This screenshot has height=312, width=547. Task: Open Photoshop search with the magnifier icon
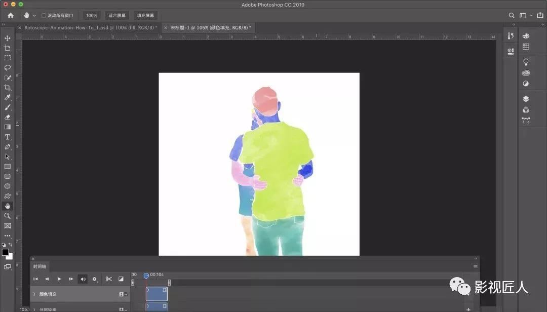tap(512, 15)
